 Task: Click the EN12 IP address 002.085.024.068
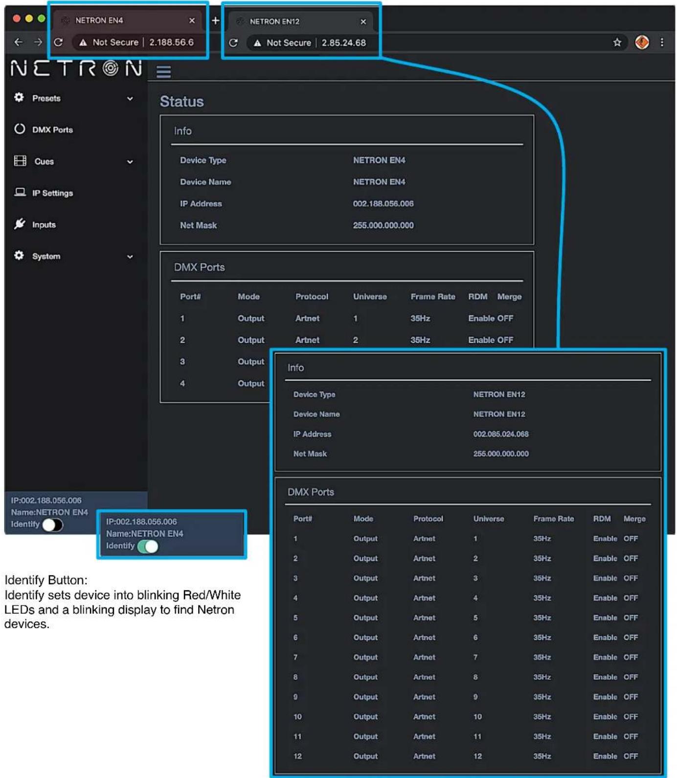click(500, 434)
